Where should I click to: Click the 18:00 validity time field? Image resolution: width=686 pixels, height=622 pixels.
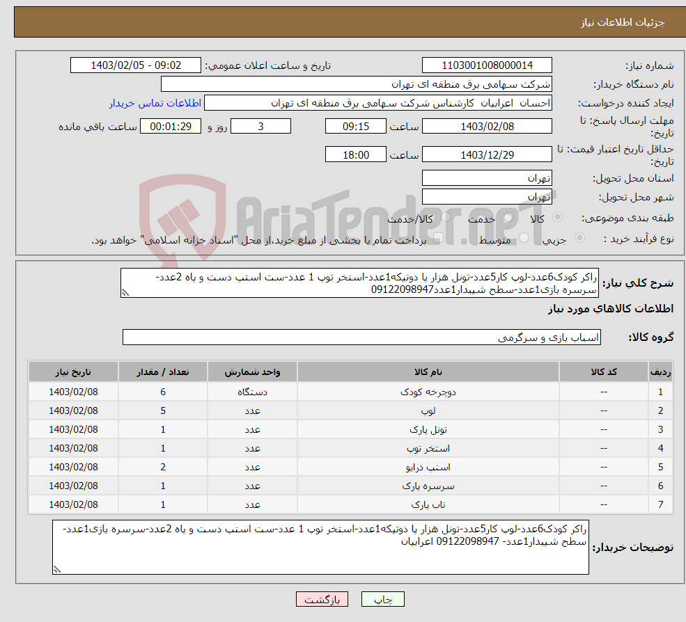[356, 154]
